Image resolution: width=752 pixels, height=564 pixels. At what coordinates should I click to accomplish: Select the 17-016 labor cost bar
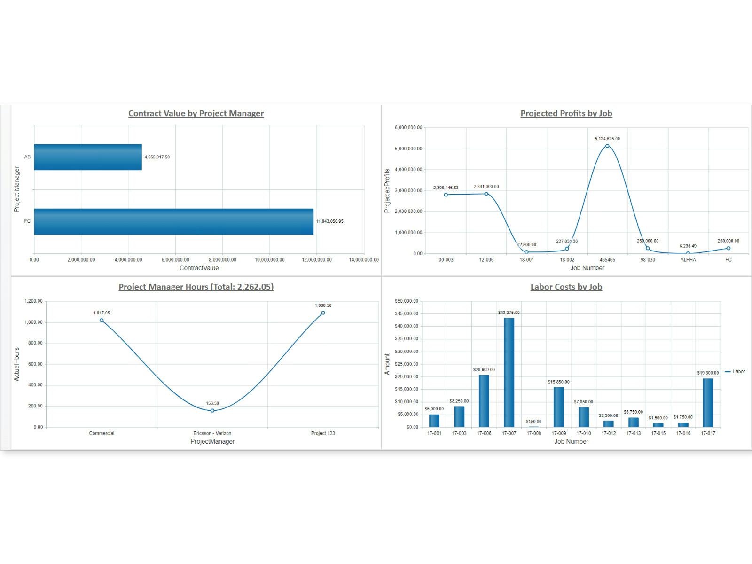(683, 425)
